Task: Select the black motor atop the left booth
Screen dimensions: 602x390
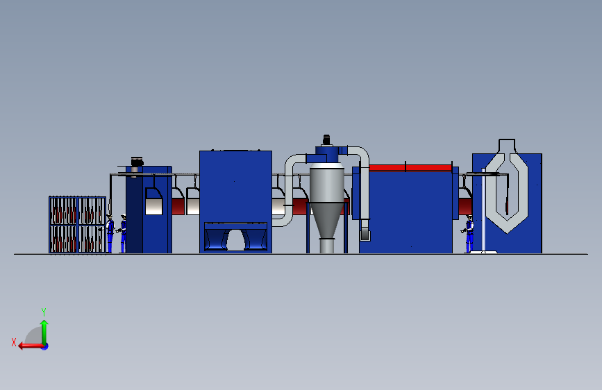Action: point(137,162)
